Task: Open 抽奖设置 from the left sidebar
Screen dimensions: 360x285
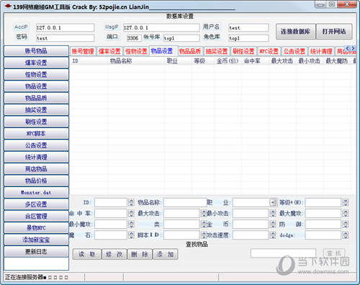Action: tap(36, 110)
